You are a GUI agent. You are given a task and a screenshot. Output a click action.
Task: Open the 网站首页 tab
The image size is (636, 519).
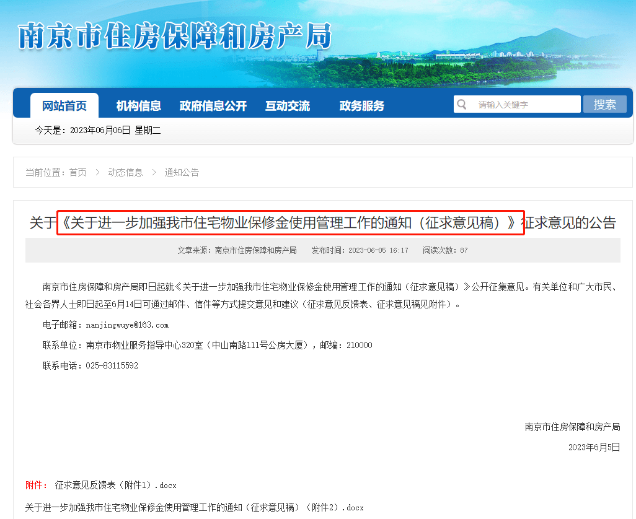64,106
